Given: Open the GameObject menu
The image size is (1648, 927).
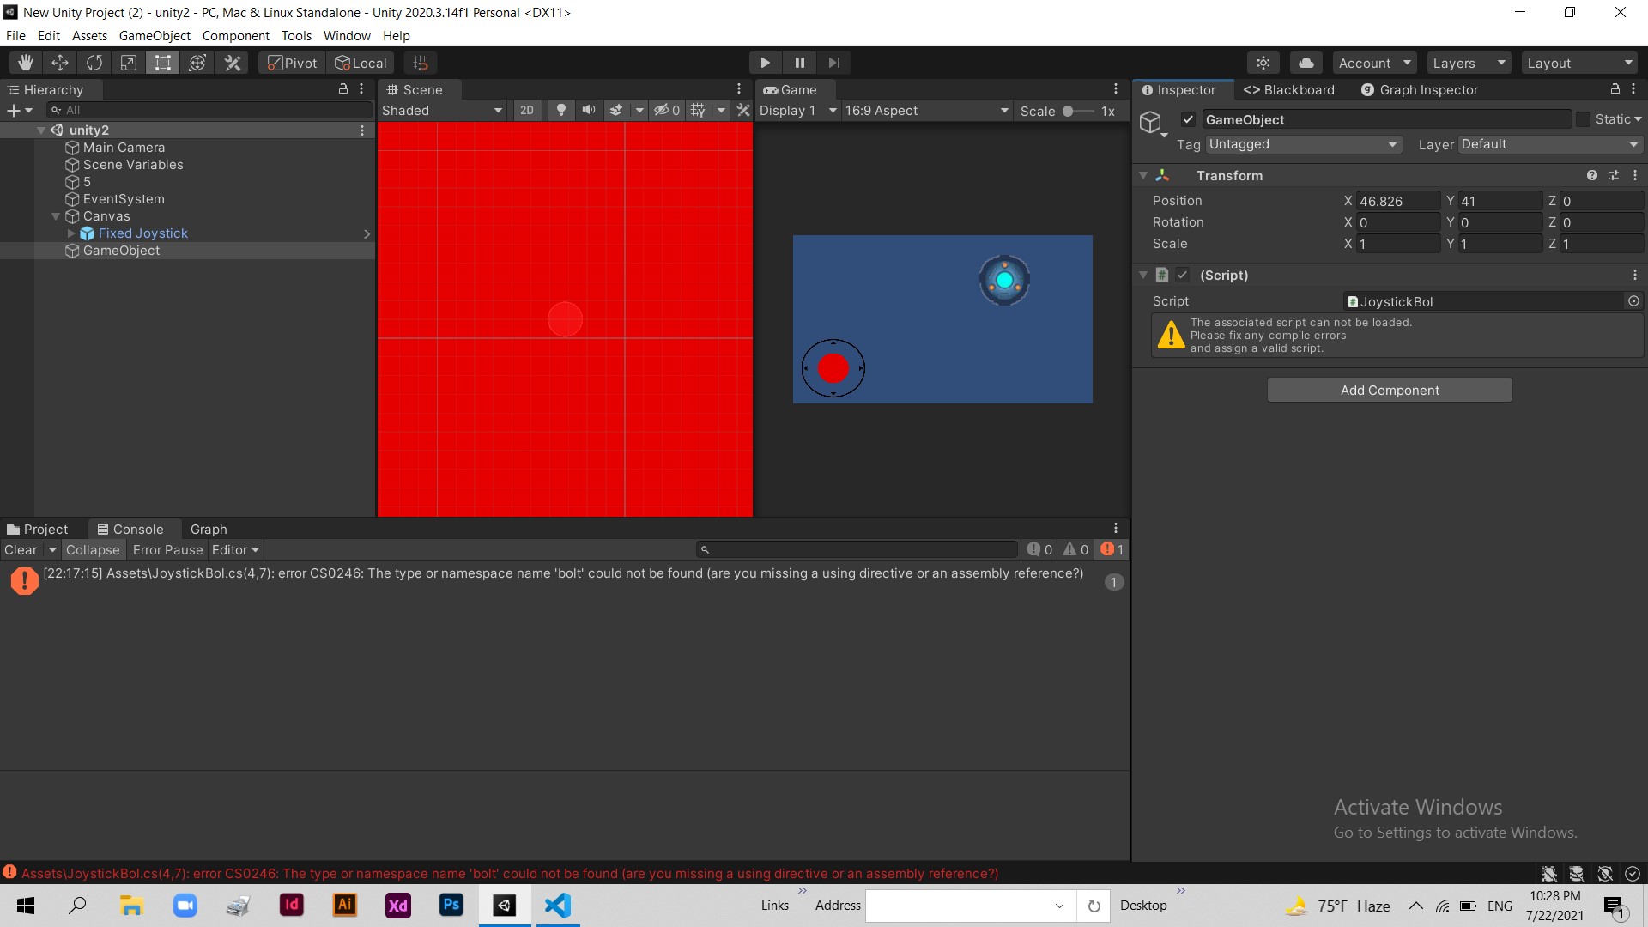Looking at the screenshot, I should [154, 36].
